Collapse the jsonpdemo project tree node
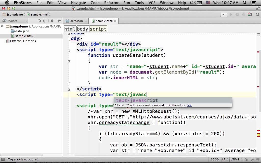 (x=2, y=26)
